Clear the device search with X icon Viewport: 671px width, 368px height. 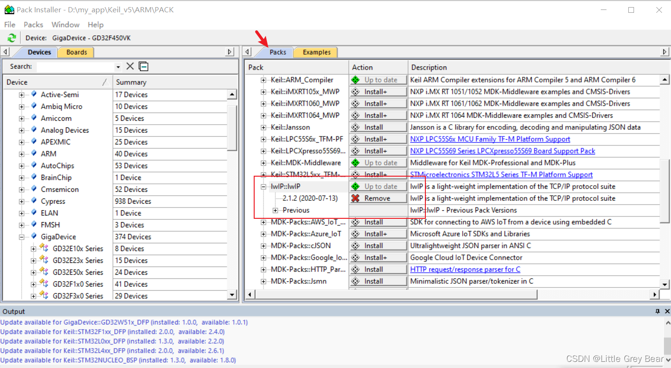point(130,66)
